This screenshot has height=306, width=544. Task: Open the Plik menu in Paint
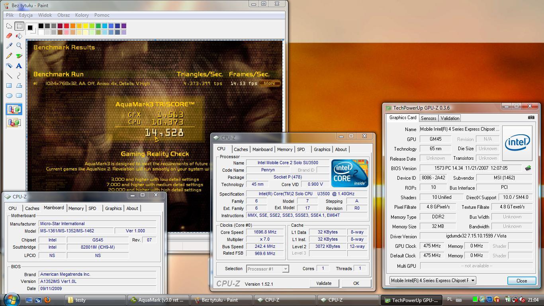click(x=10, y=15)
